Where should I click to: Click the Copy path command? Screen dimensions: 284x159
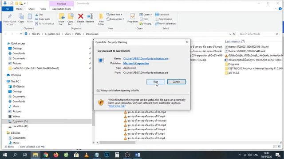[43, 19]
